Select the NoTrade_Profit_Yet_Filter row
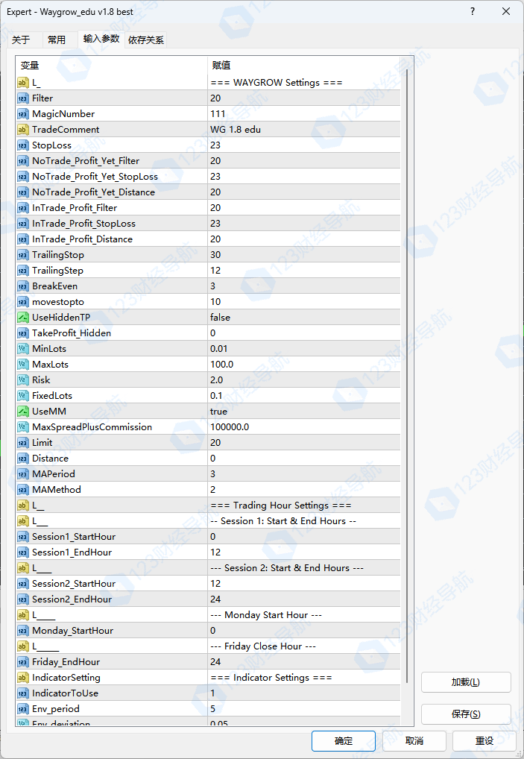524x759 pixels. pyautogui.click(x=208, y=161)
